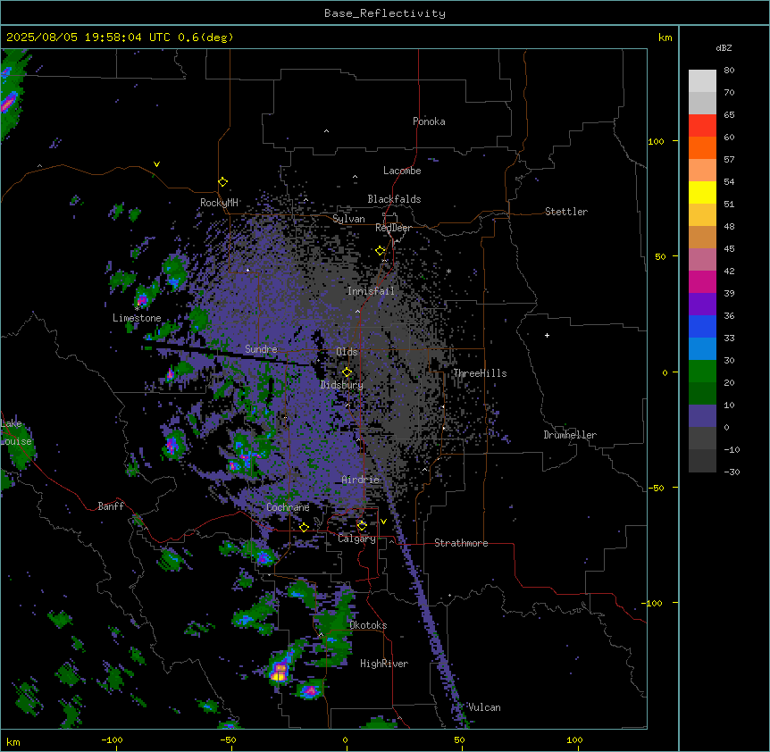Pick the white top swatch of the legend
This screenshot has height=752, width=770.
click(702, 80)
